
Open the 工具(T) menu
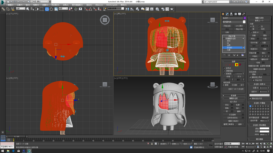(19, 5)
